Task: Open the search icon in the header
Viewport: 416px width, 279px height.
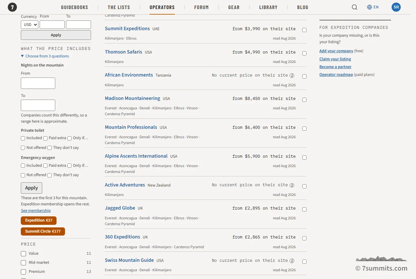Action: tap(355, 7)
